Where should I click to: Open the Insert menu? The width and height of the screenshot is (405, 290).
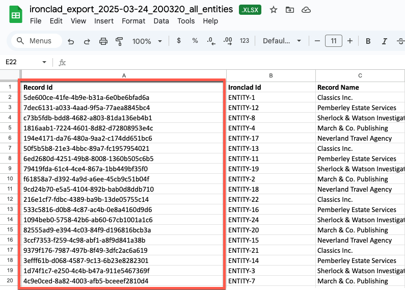(104, 21)
